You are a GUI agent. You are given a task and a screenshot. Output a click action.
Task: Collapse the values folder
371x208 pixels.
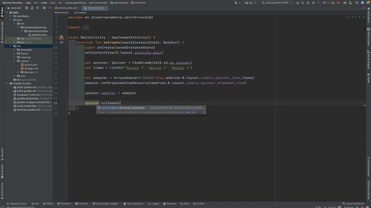pos(14,61)
